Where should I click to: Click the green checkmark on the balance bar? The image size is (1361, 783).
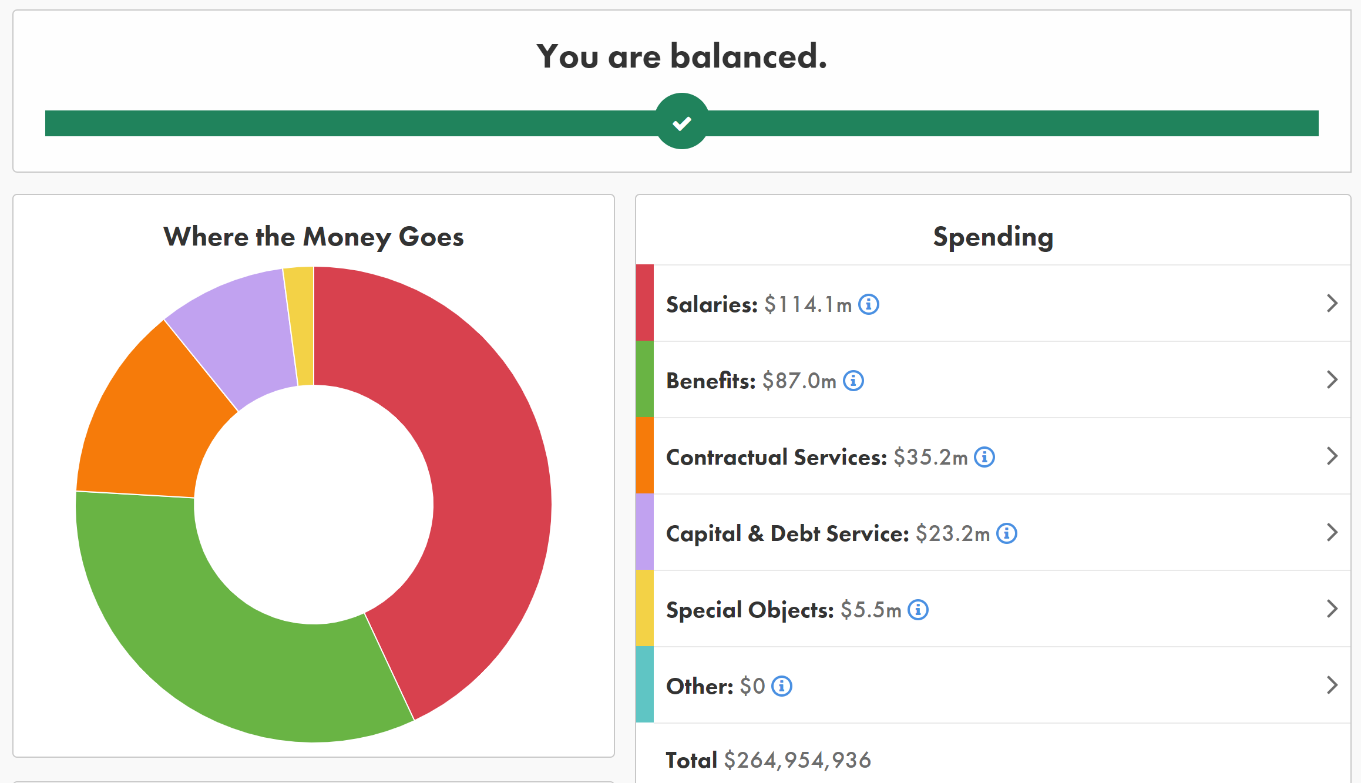pyautogui.click(x=681, y=123)
